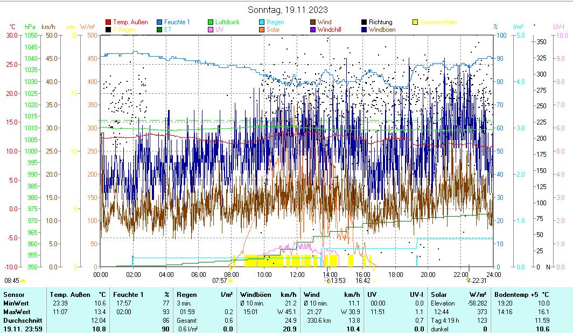Click the dark blue Windböen legend square

pyautogui.click(x=364, y=30)
